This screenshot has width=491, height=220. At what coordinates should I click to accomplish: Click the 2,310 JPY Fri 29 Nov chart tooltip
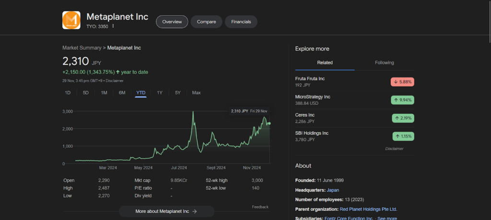coord(249,111)
